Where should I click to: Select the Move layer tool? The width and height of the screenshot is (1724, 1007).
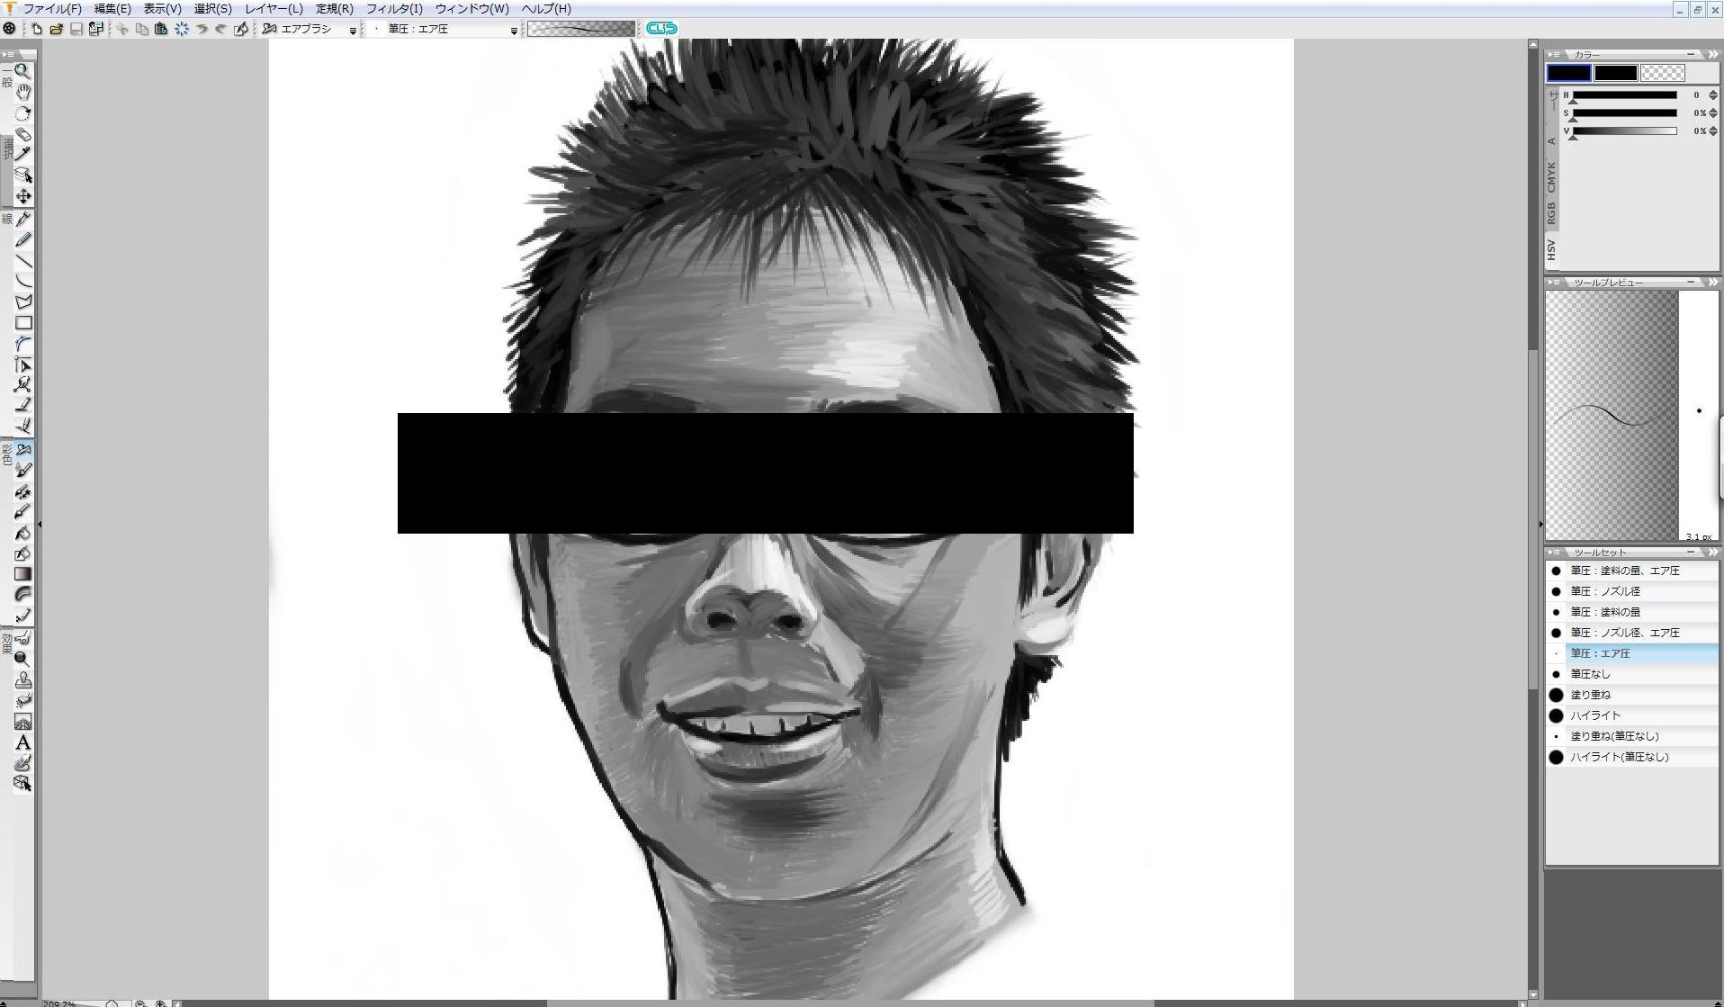click(22, 196)
